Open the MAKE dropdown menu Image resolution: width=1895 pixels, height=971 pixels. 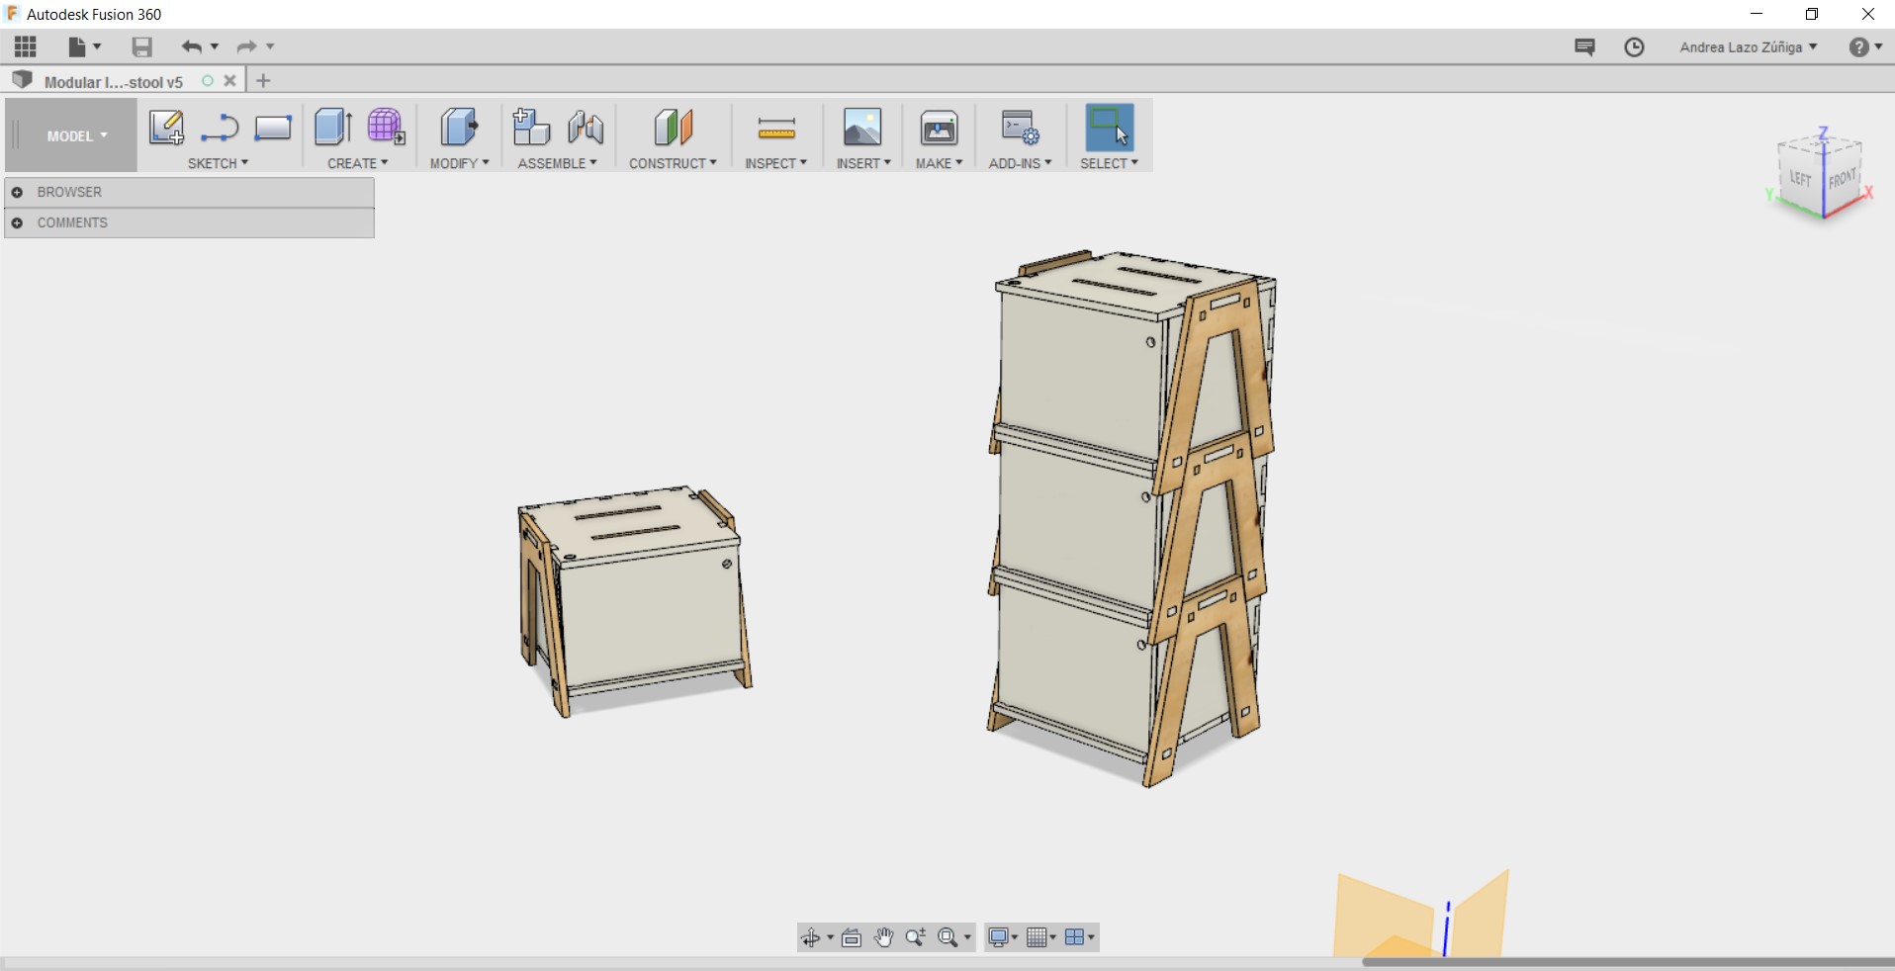click(940, 163)
